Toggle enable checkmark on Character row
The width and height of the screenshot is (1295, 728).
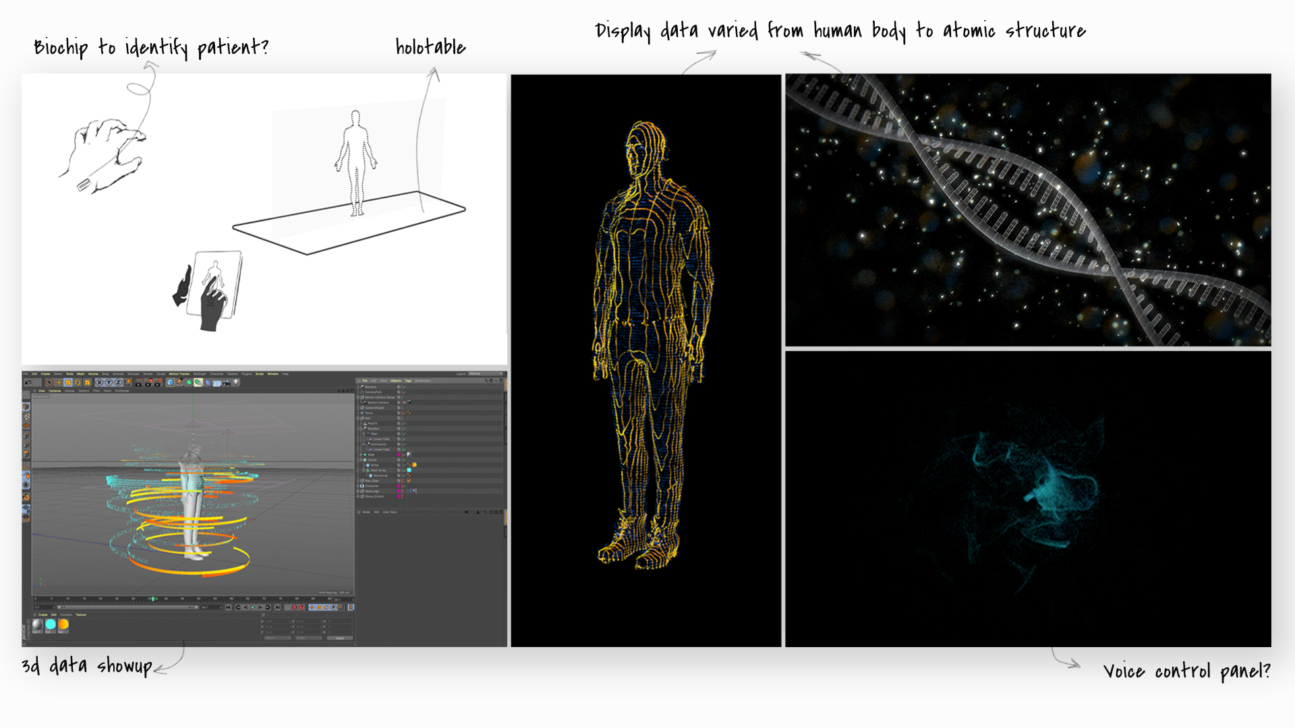point(405,486)
